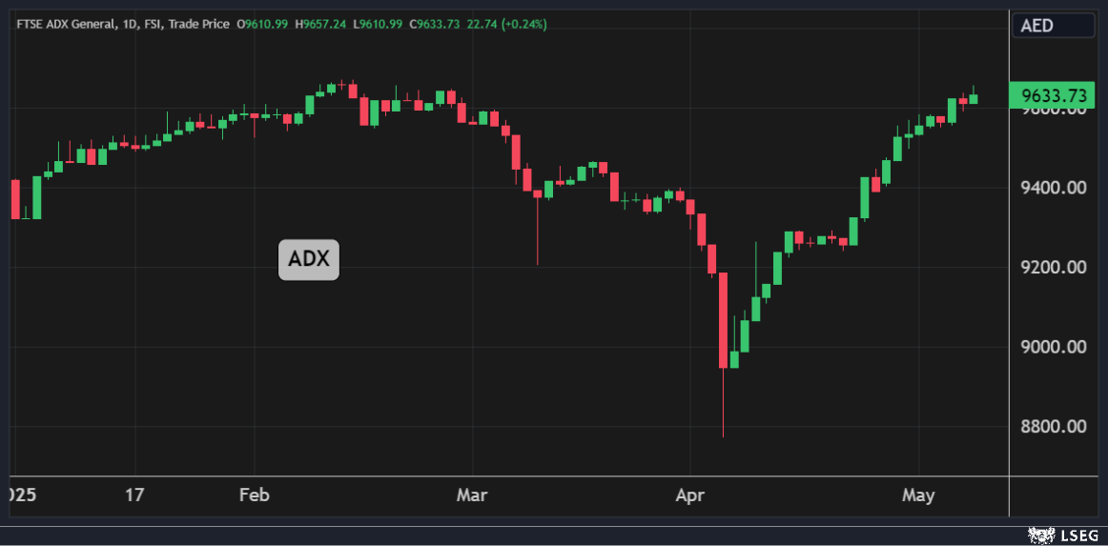The image size is (1108, 546).
Task: Select the ADX label on chart
Action: pyautogui.click(x=308, y=259)
